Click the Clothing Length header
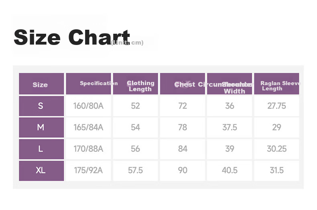The image size is (317, 210). tap(136, 84)
